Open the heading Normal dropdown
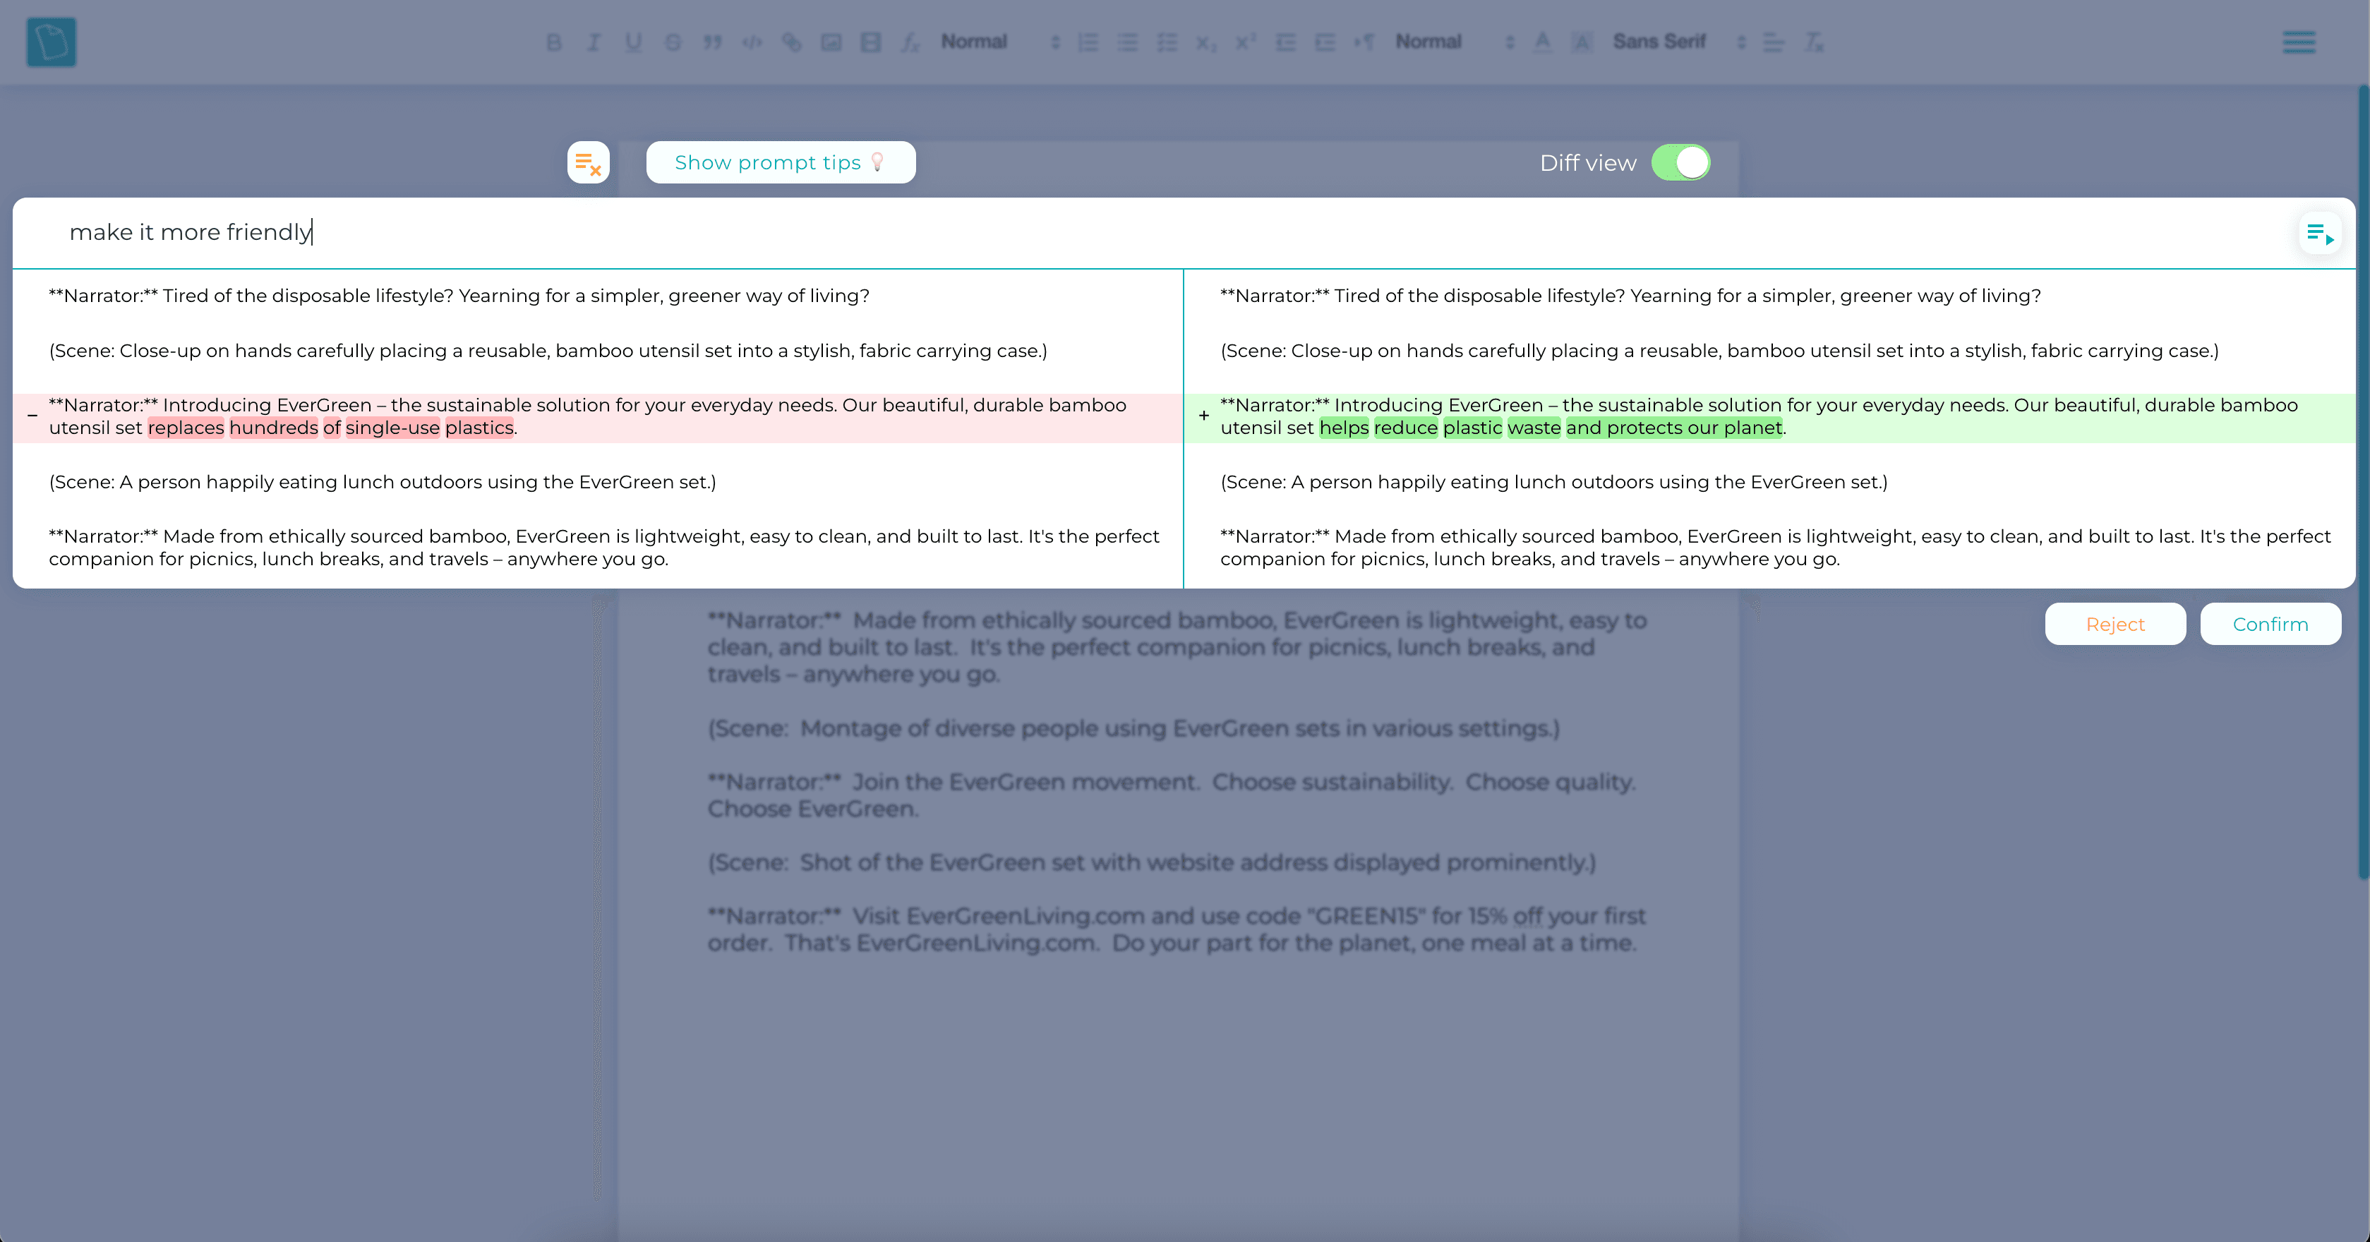 point(1000,42)
